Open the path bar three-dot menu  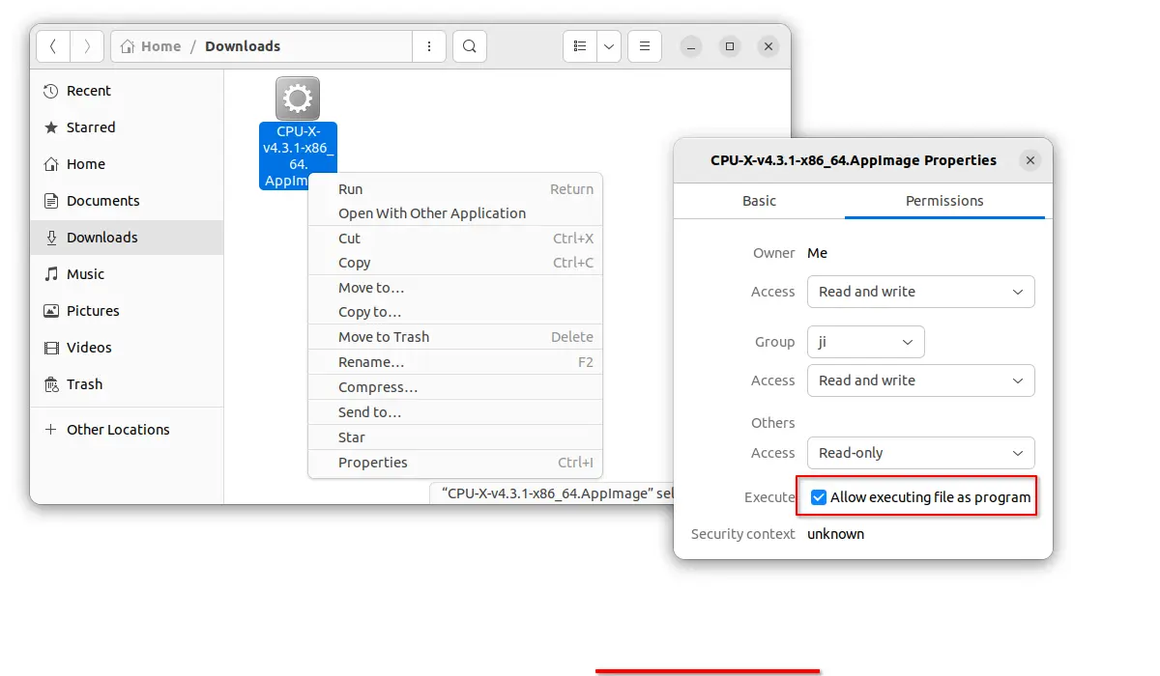coord(428,46)
